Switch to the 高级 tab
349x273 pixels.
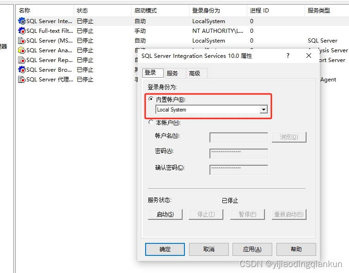196,73
